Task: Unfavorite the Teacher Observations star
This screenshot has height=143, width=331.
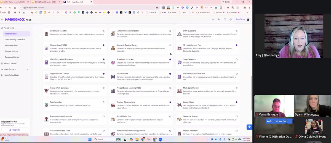Action: 170,102
